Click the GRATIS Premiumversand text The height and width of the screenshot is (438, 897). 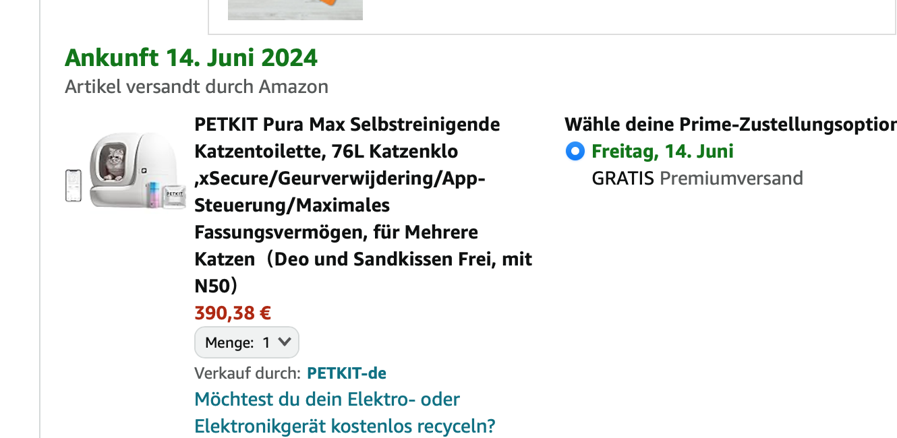[x=697, y=178]
